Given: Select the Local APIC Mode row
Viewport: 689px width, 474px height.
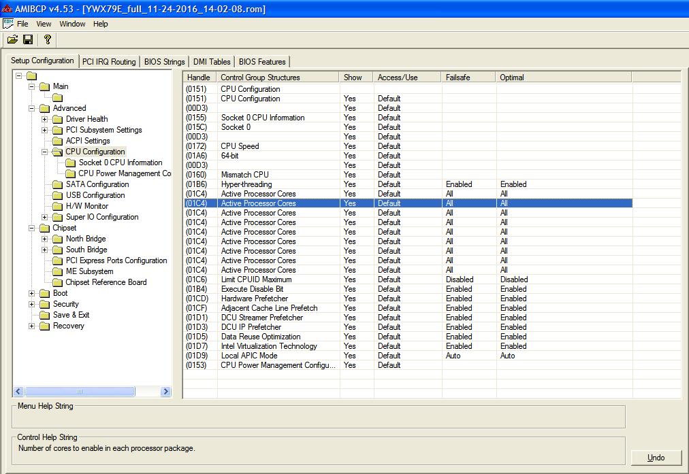Looking at the screenshot, I should click(408, 356).
